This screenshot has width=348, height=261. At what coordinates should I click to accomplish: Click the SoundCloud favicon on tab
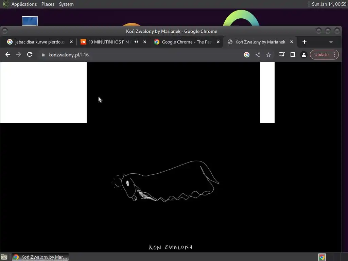tap(83, 42)
